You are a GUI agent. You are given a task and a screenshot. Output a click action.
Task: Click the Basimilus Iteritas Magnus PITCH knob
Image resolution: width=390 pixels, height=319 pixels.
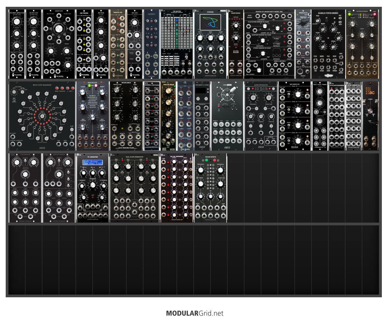pos(318,21)
